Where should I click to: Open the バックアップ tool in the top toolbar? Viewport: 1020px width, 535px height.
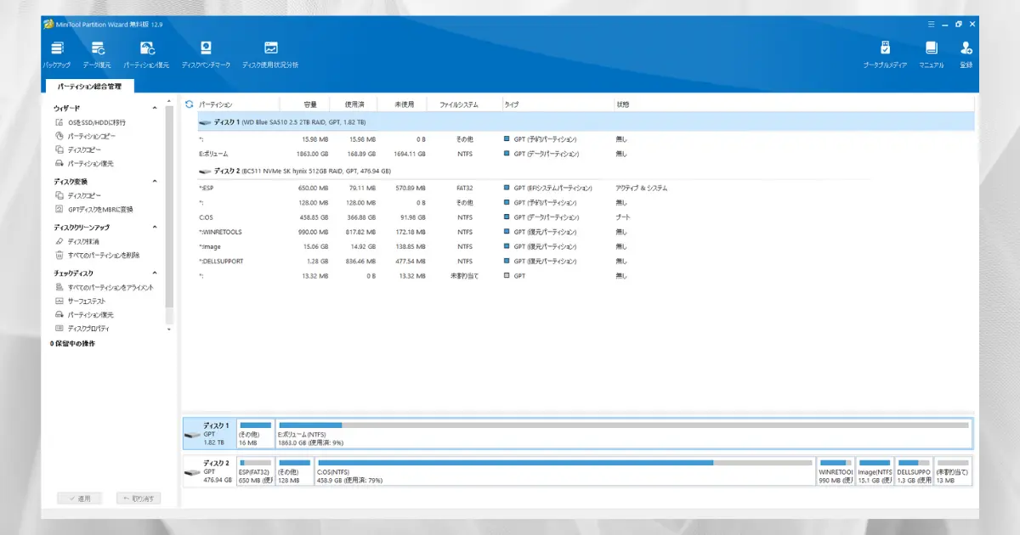point(56,54)
